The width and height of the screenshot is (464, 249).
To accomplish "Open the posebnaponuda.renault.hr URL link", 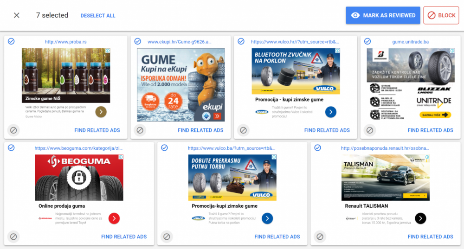I will point(385,148).
